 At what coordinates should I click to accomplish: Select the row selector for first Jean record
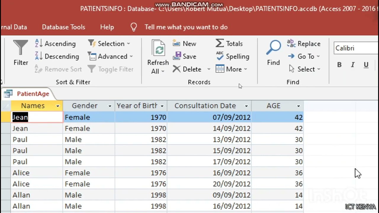[6, 117]
